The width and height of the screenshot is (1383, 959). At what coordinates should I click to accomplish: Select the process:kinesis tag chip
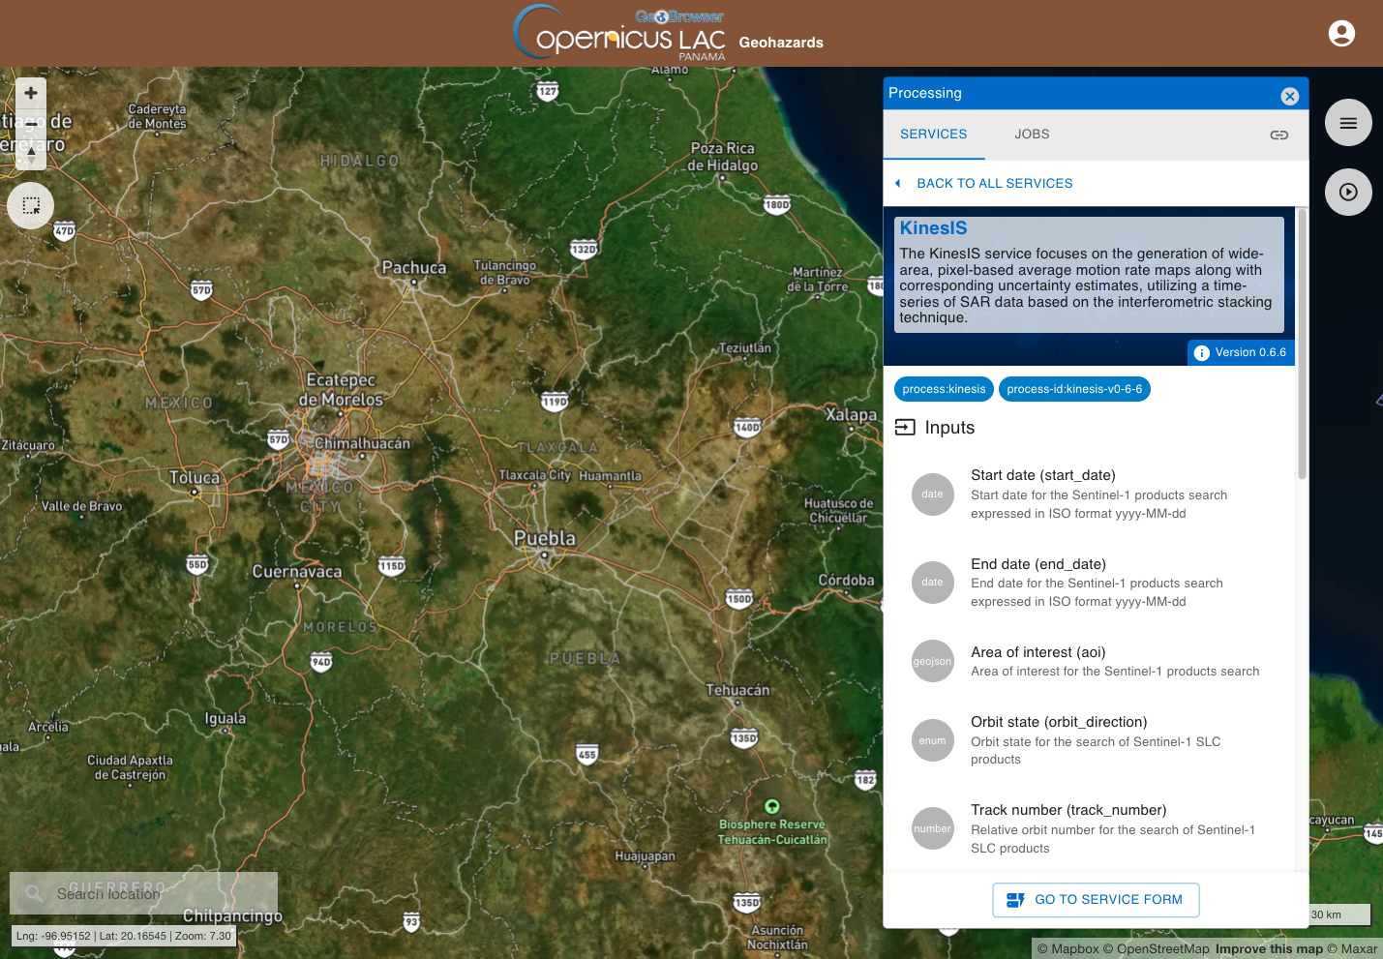click(944, 389)
